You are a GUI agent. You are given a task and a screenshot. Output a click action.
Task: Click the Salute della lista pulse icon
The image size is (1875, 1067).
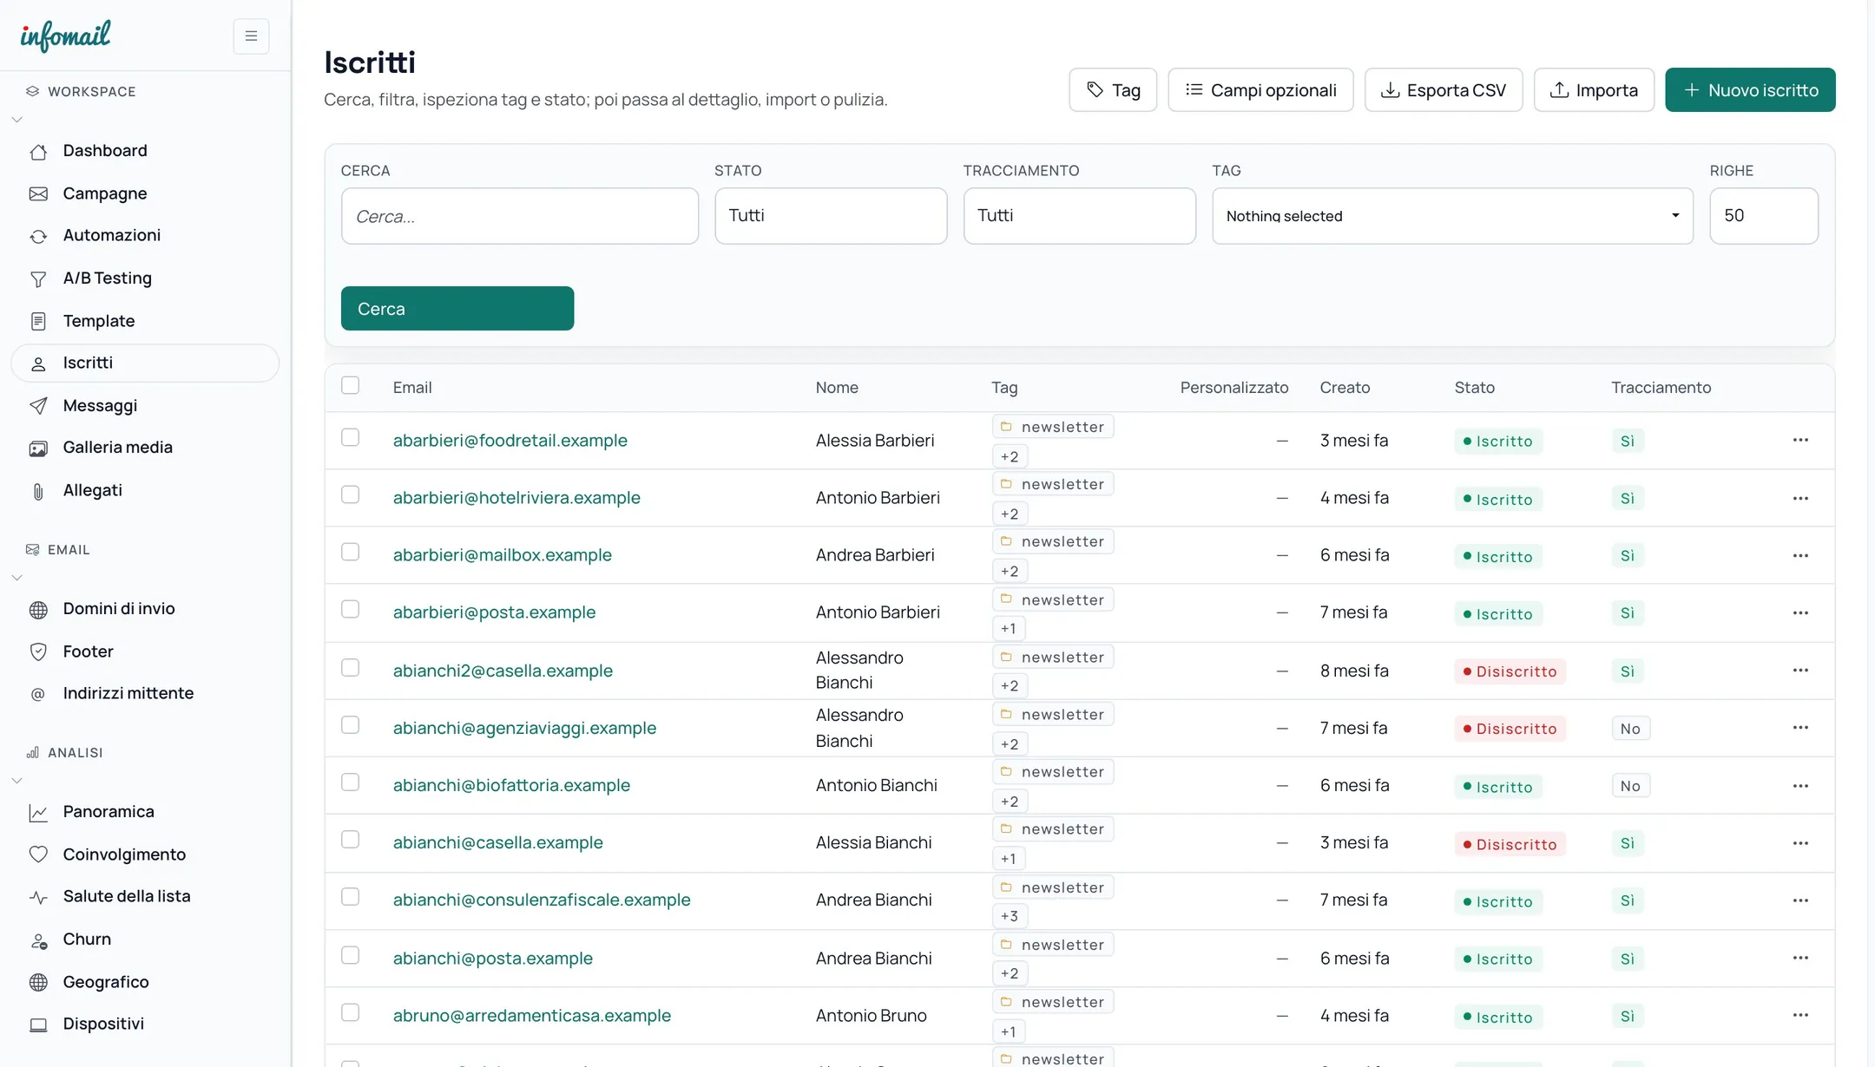click(38, 897)
